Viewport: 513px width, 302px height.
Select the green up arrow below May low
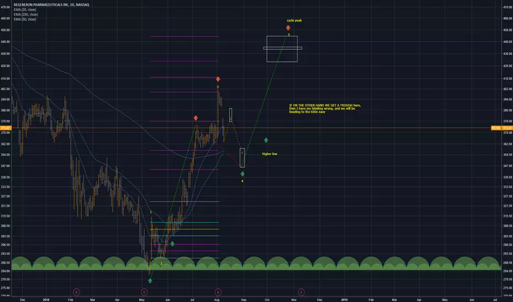click(150, 281)
